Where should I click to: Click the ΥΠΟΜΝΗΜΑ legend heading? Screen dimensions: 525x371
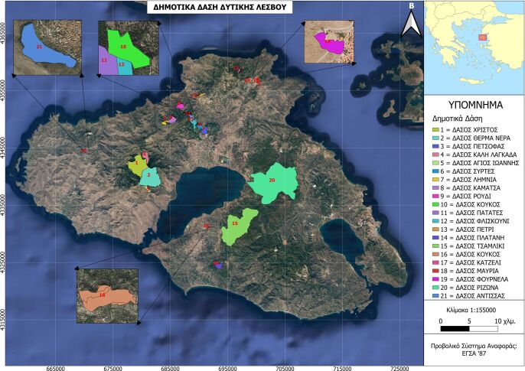(472, 106)
